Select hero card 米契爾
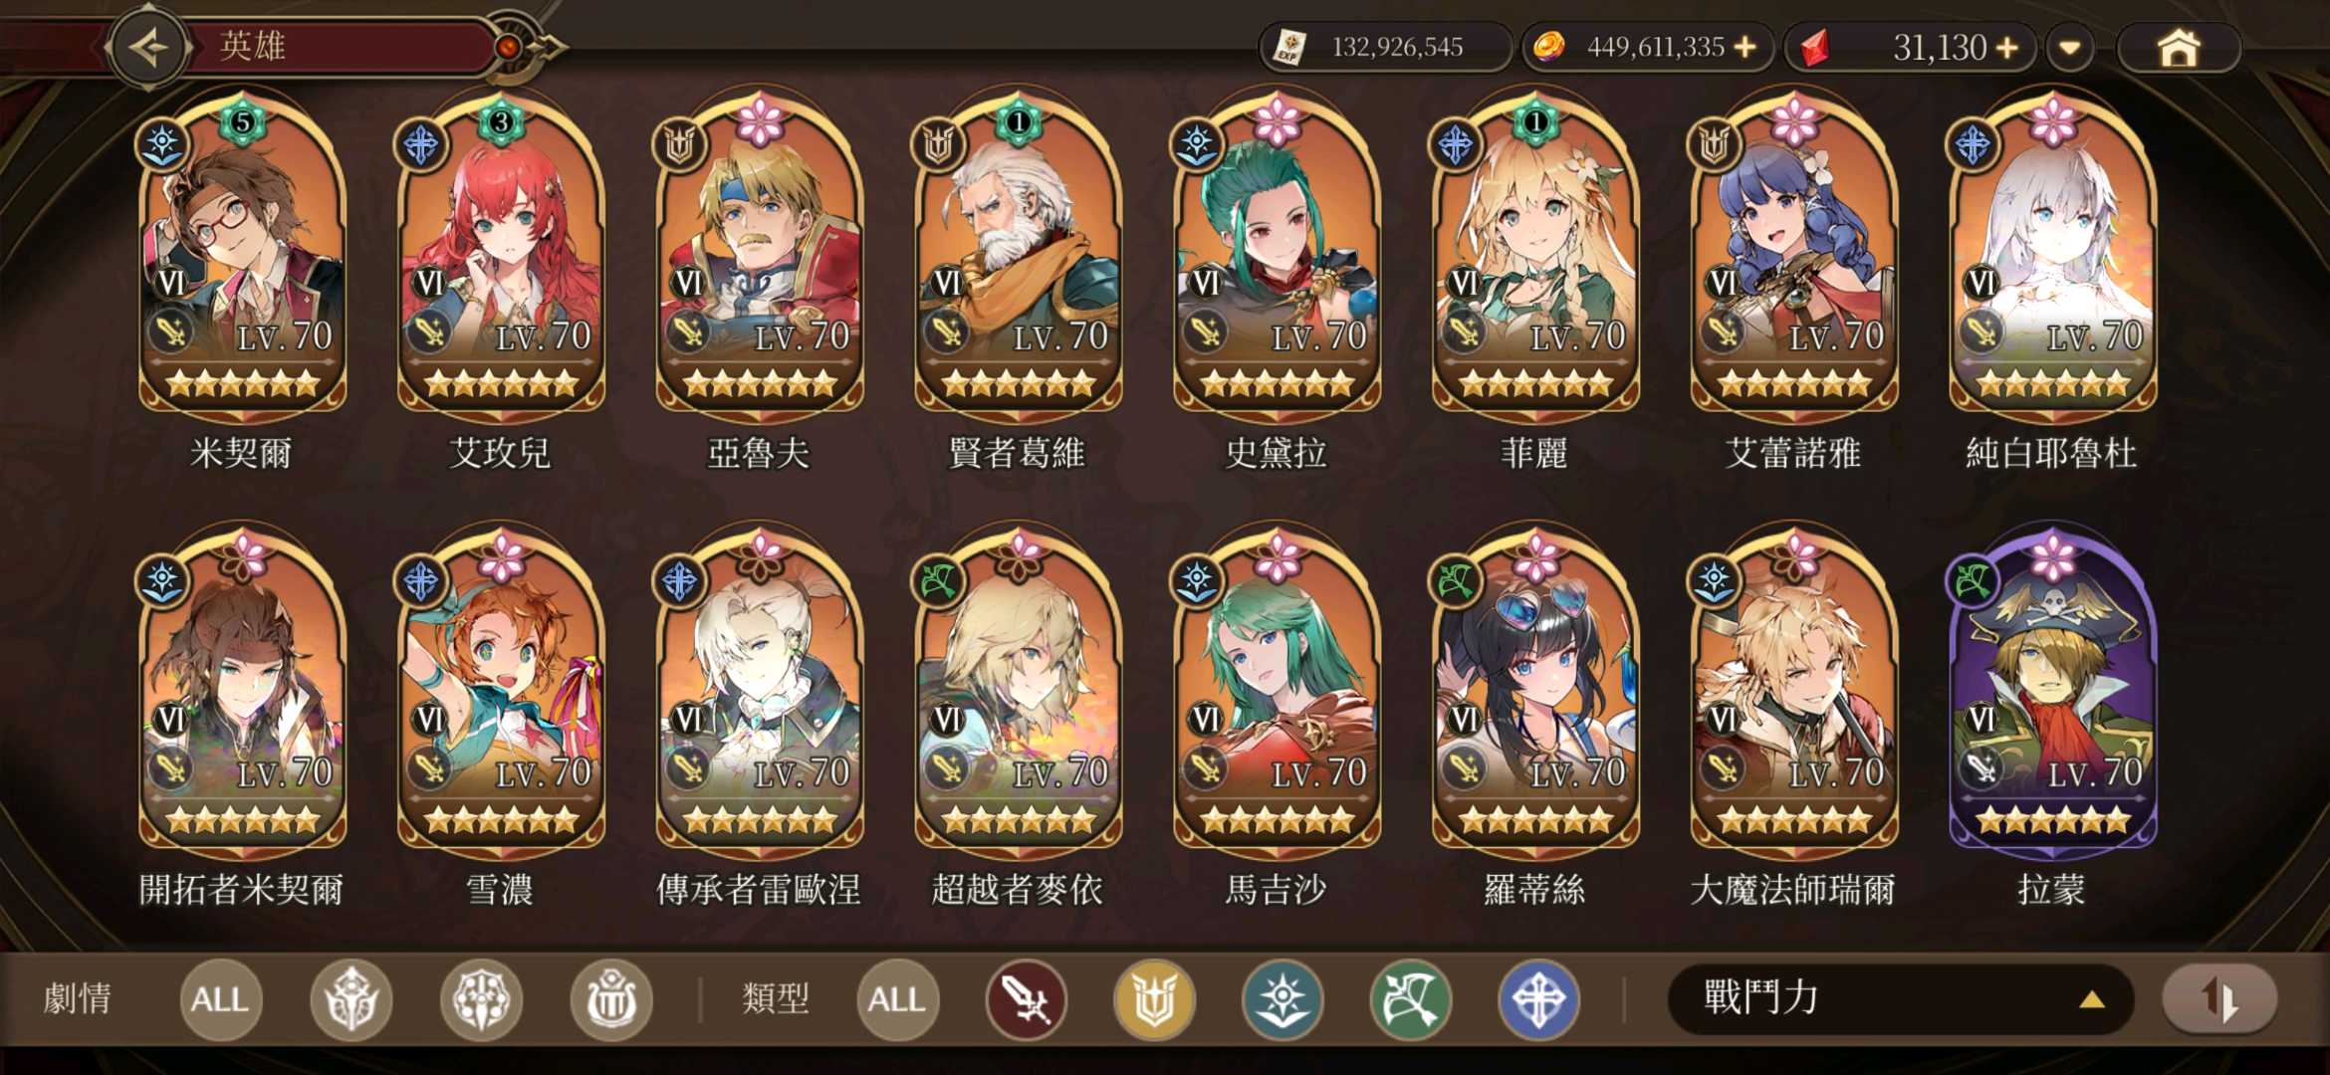Screen dimensions: 2330x1075 [242, 282]
